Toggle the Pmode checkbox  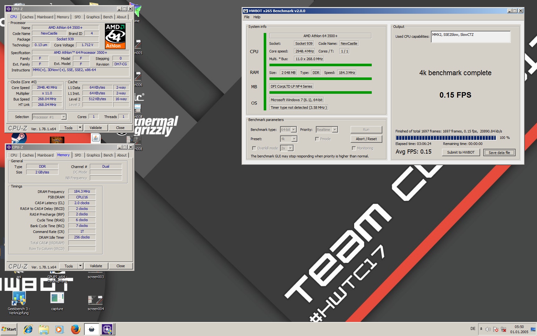coord(317,139)
